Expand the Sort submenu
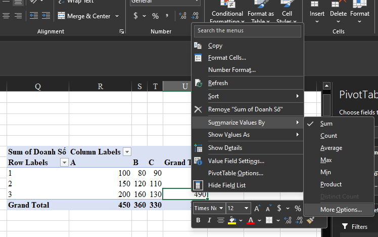378x237 pixels. click(x=248, y=96)
